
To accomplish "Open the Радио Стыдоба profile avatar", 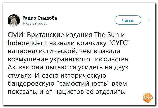I will tap(14, 21).
